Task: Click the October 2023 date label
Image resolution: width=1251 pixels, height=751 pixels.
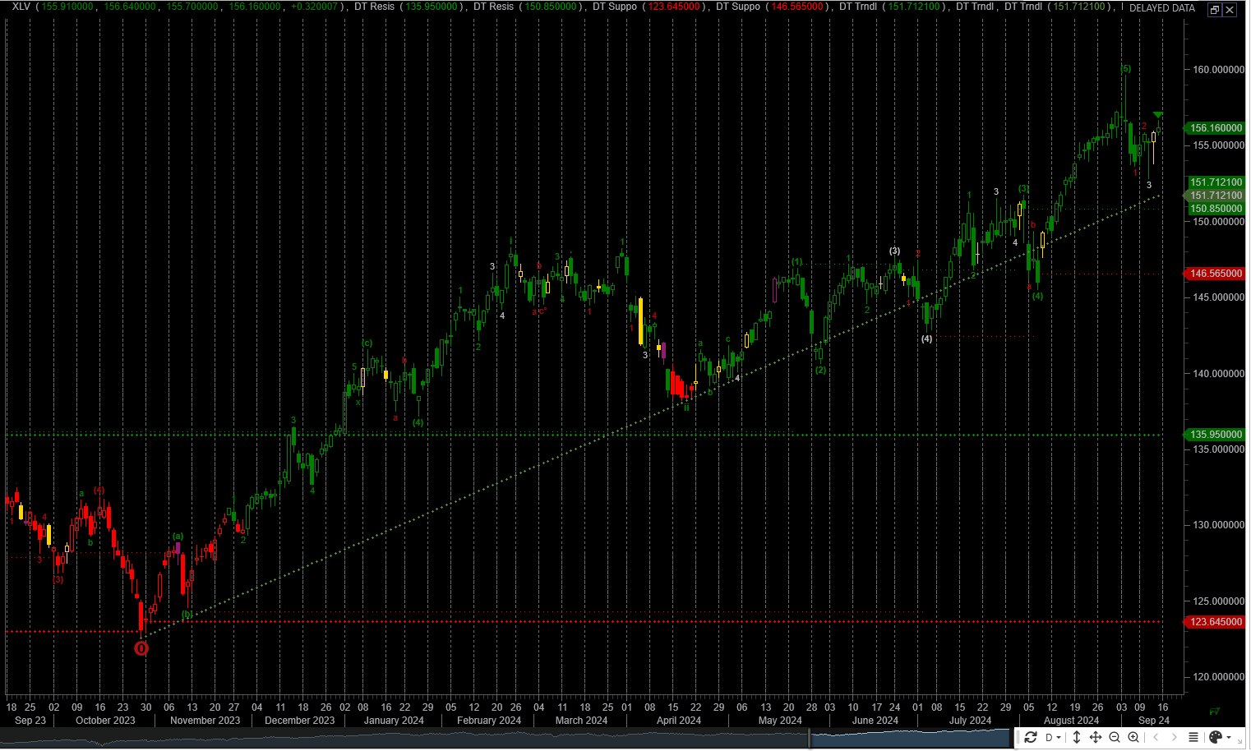Action: click(x=105, y=721)
